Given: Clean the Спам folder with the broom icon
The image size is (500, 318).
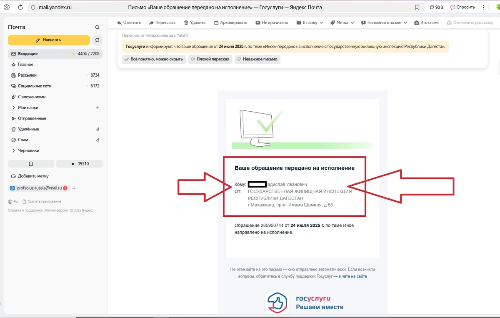Looking at the screenshot, I should (98, 140).
